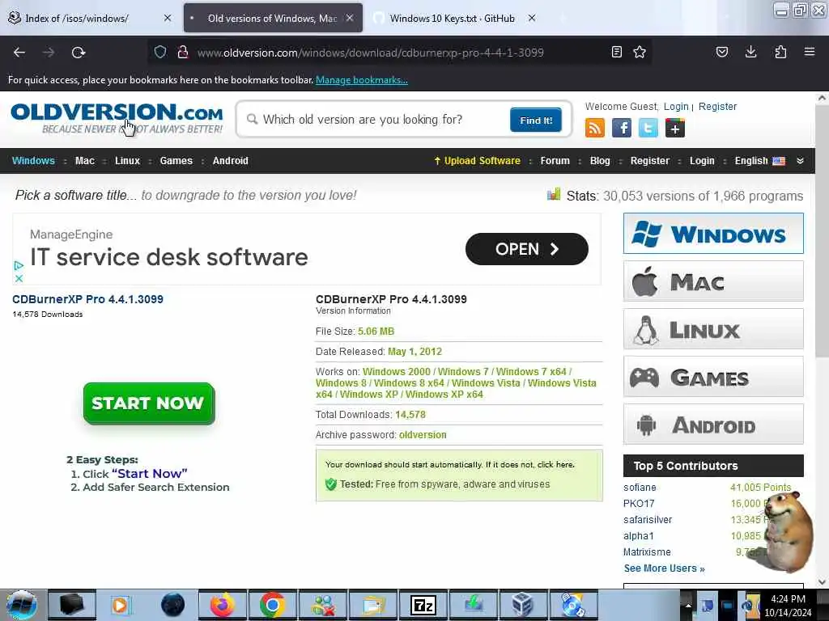Click the large Games category button
The height and width of the screenshot is (621, 829).
(x=713, y=377)
